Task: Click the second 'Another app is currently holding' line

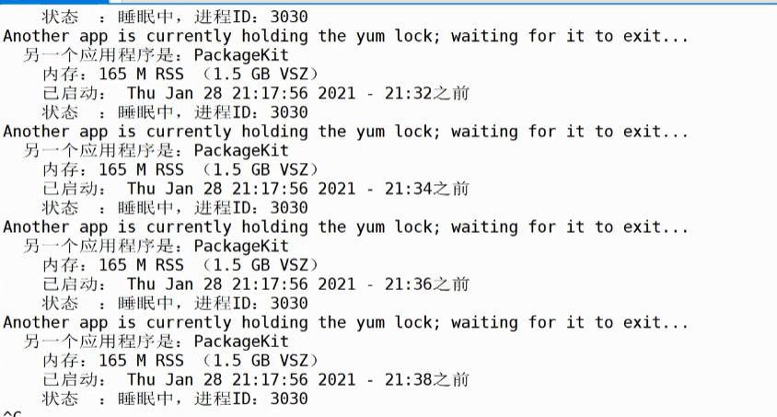Action: point(345,132)
